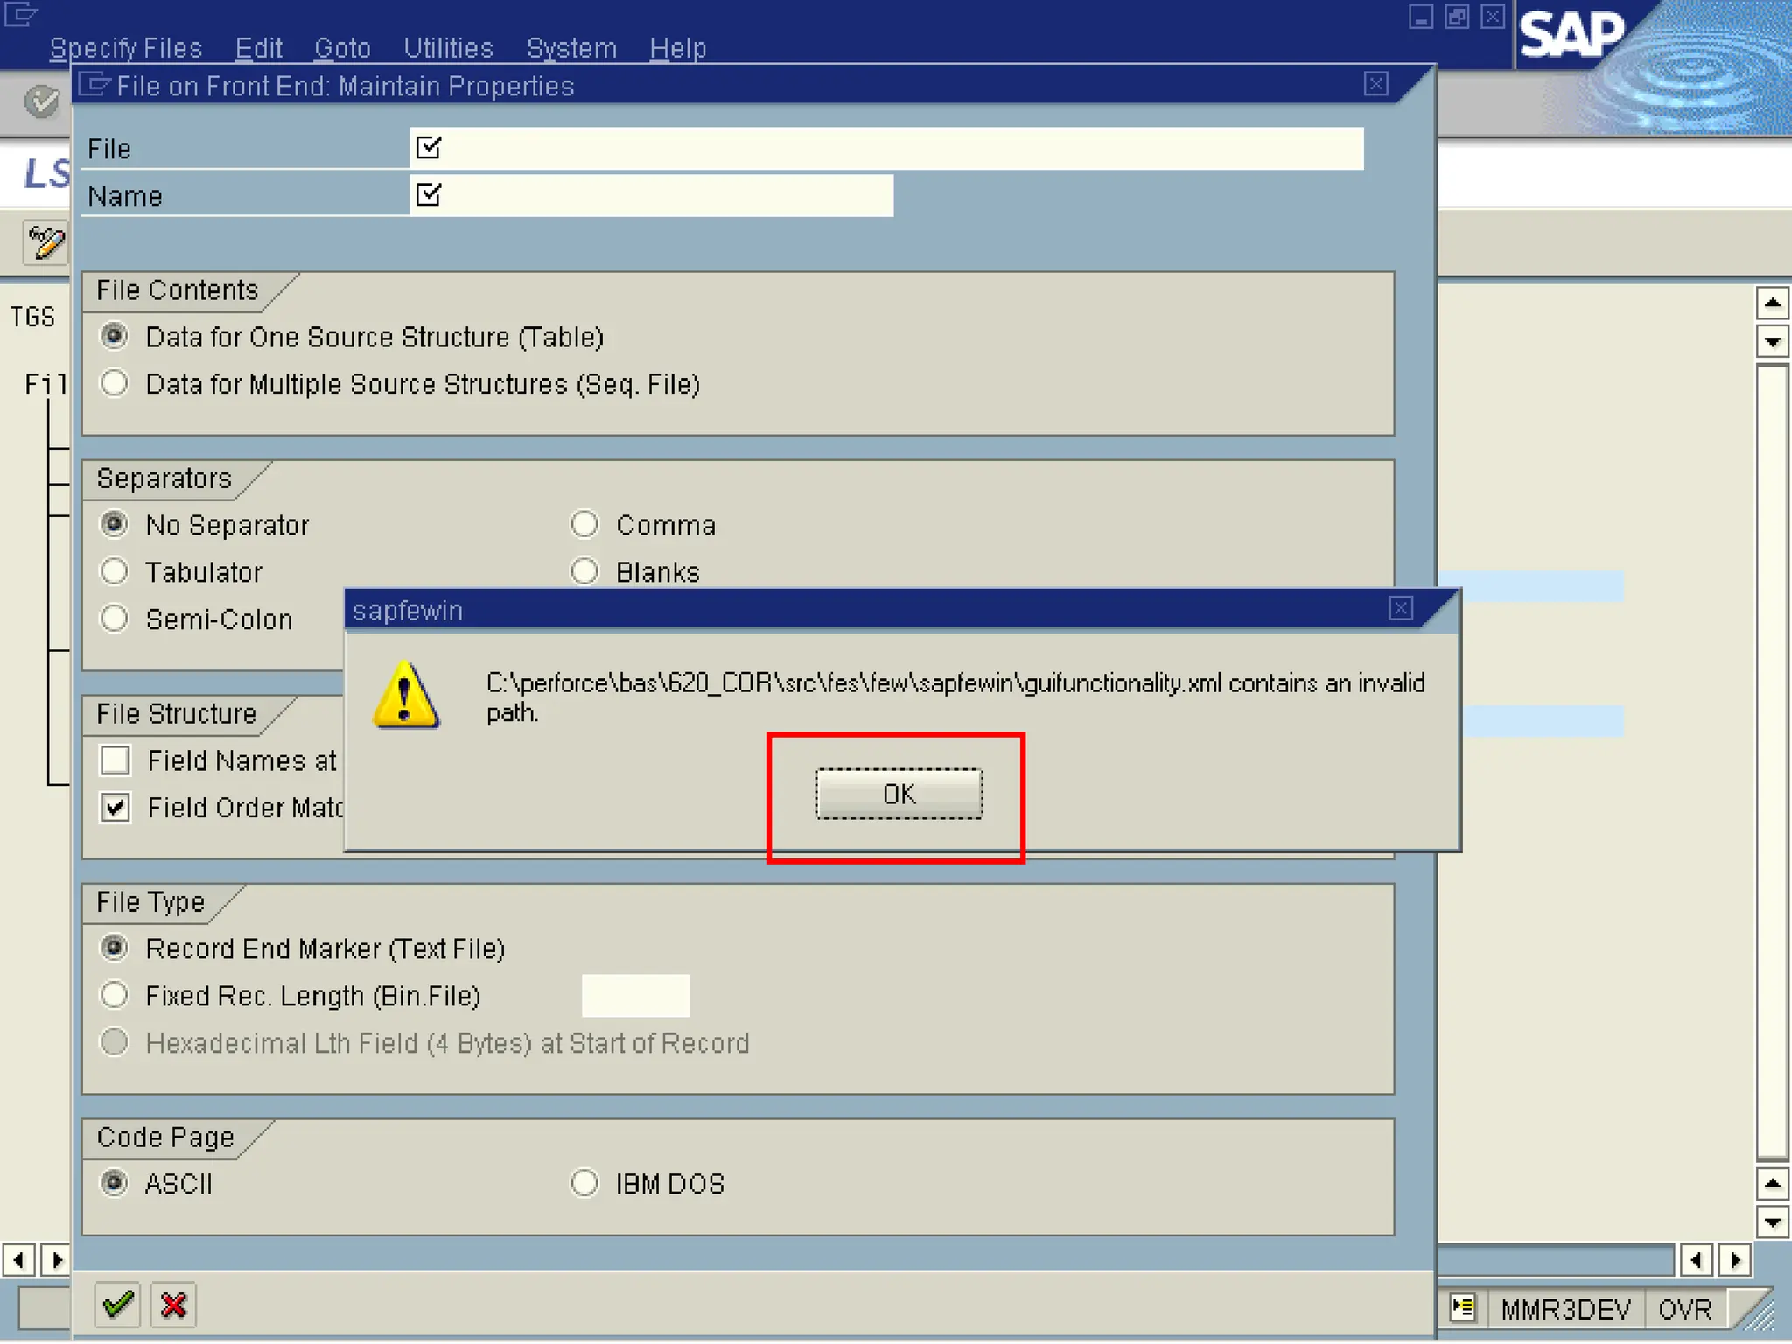This screenshot has width=1792, height=1344.
Task: Click the scroll down arrow at top right
Action: point(1772,341)
